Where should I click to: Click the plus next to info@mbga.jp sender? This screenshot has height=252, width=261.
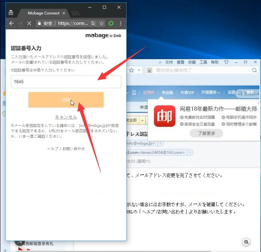coord(160,143)
